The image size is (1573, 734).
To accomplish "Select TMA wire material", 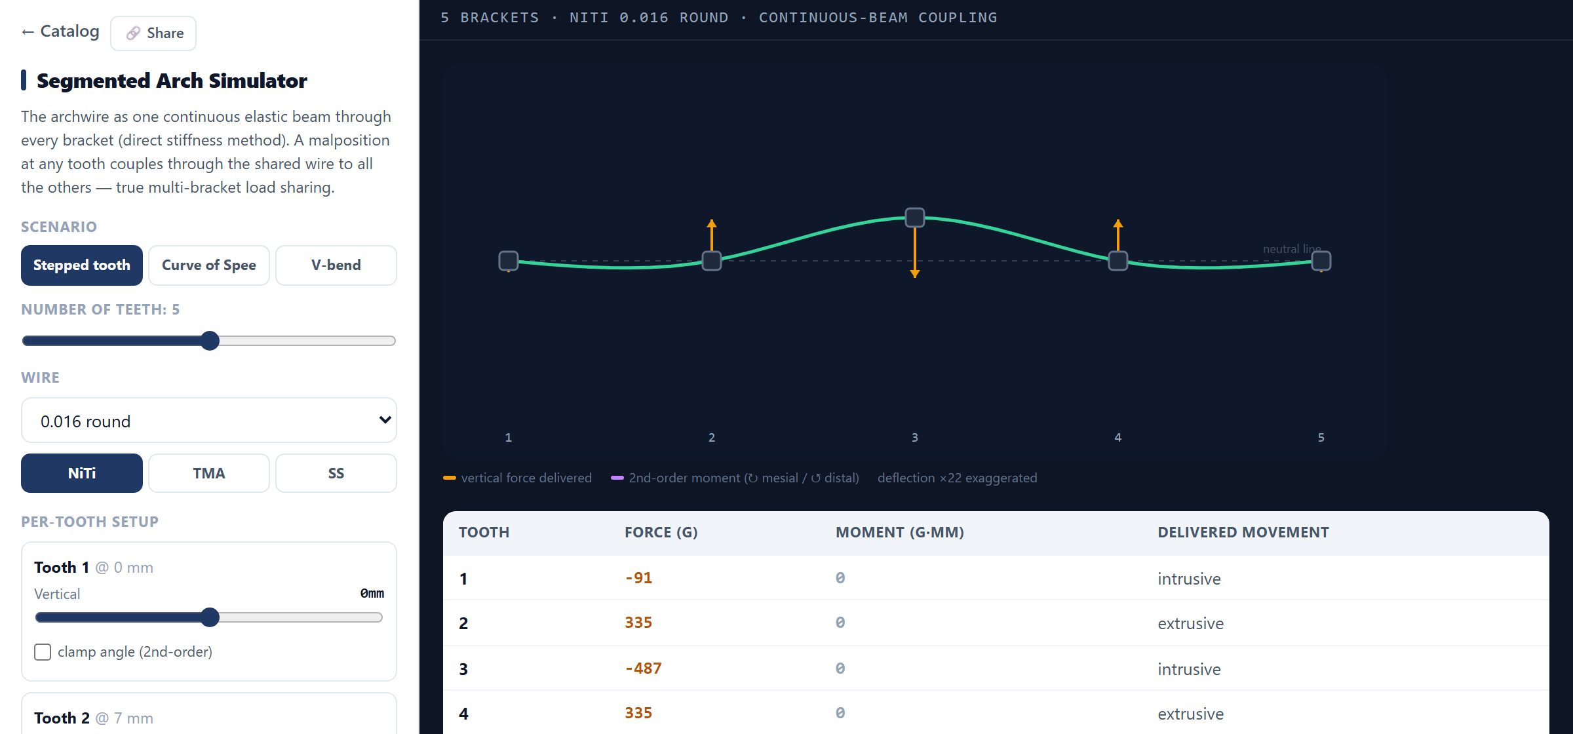I will point(209,473).
